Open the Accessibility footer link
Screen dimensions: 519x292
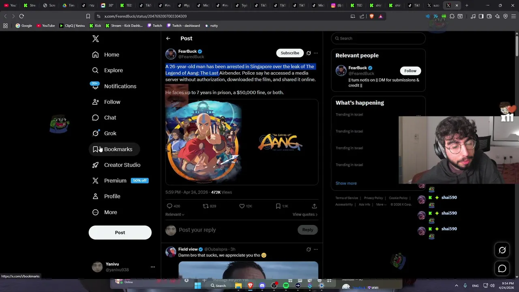pyautogui.click(x=344, y=204)
